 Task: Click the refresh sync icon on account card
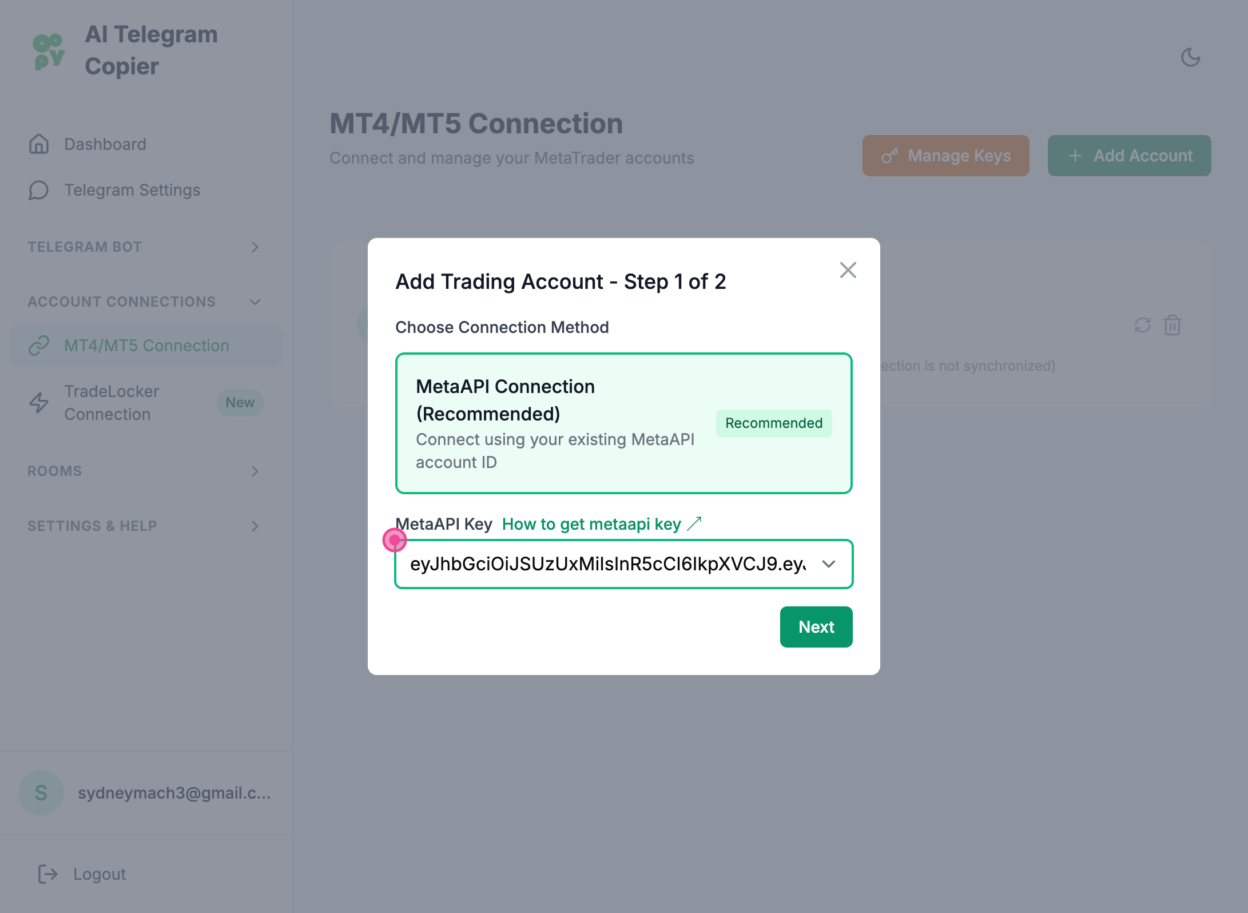click(x=1142, y=325)
